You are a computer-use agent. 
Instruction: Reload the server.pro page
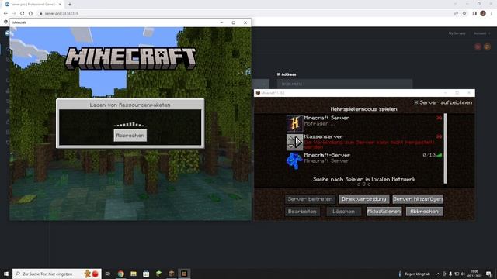(x=23, y=14)
